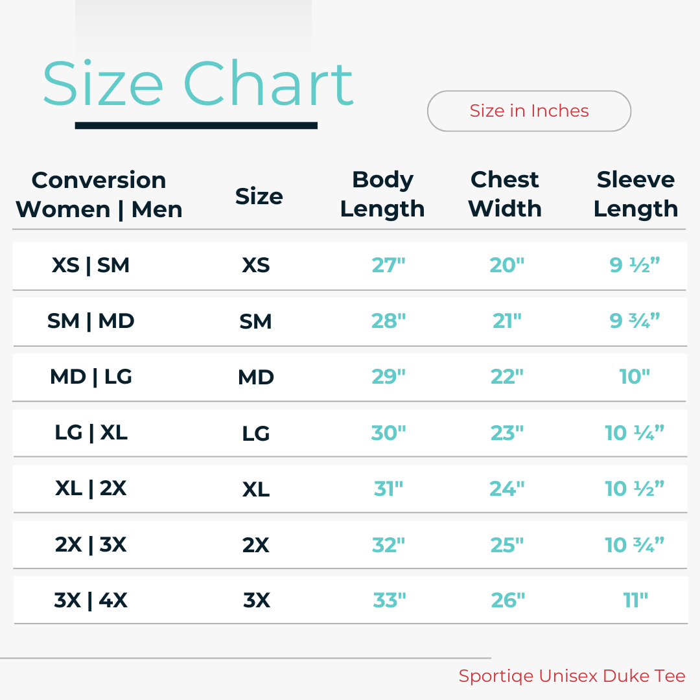This screenshot has height=700, width=700.
Task: Select the SM | MD conversion row
Action: click(91, 321)
